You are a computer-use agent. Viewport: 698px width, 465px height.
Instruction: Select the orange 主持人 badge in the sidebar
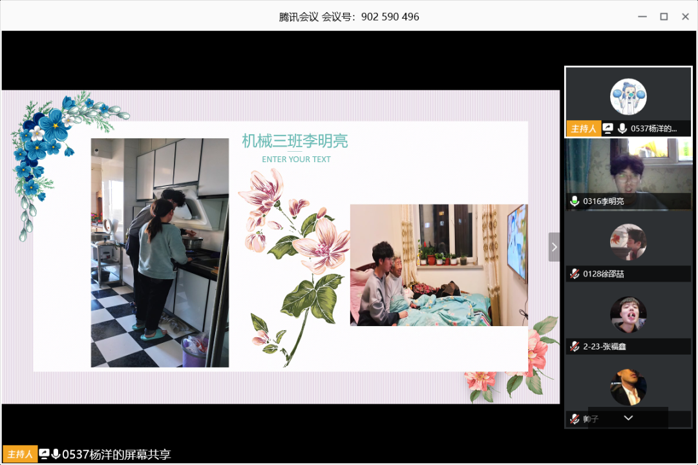pyautogui.click(x=583, y=129)
